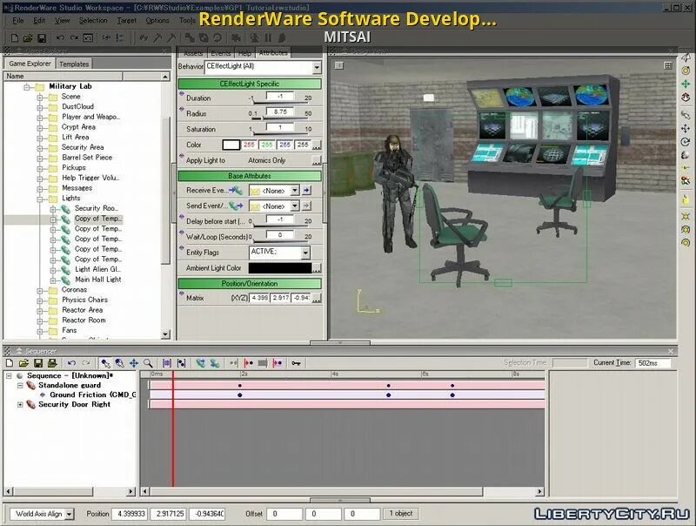Screen dimensions: 696x526
Task: Click the Position/Orientation section header
Action: pos(250,283)
